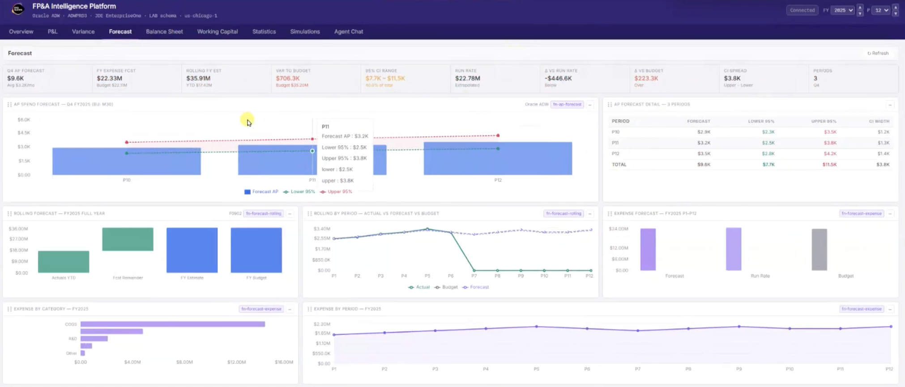Image resolution: width=905 pixels, height=387 pixels.
Task: Click drag handle of AP Spend Forecast panel
Action: pyautogui.click(x=9, y=105)
